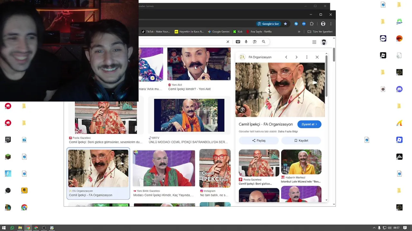
Task: Show hidden tray icons with the chevron
Action: 374,228
